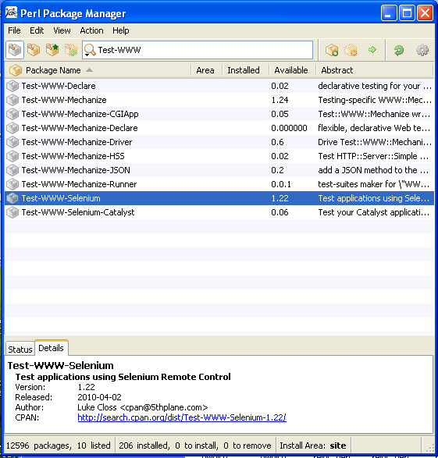The height and width of the screenshot is (458, 438).
Task: Sort by Available column header
Action: click(x=292, y=70)
